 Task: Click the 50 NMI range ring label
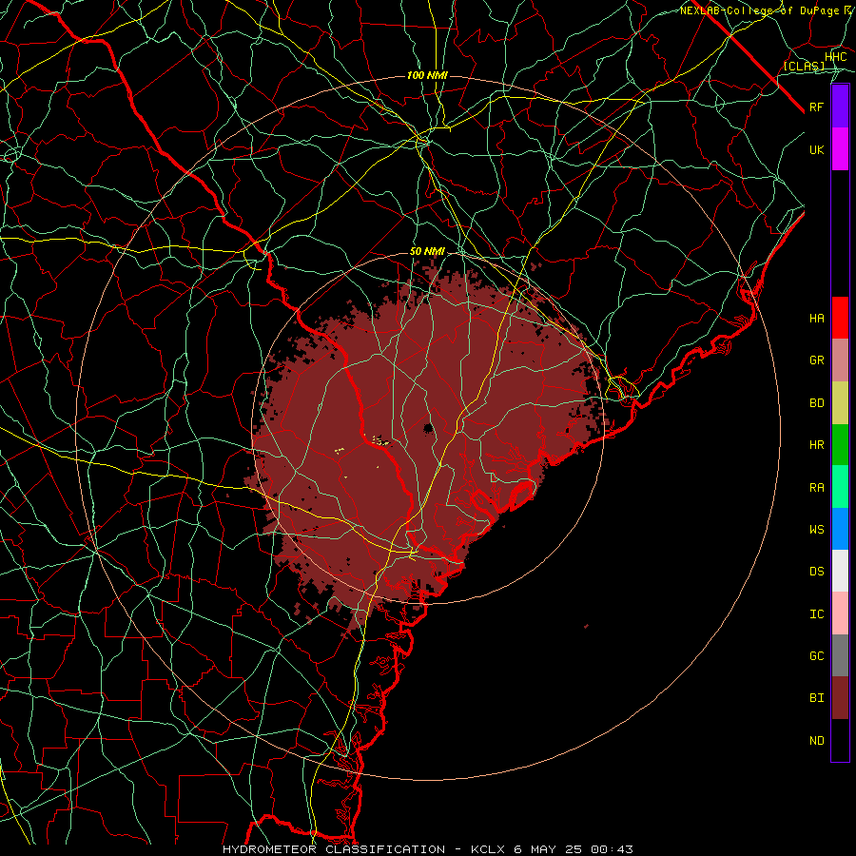[427, 252]
